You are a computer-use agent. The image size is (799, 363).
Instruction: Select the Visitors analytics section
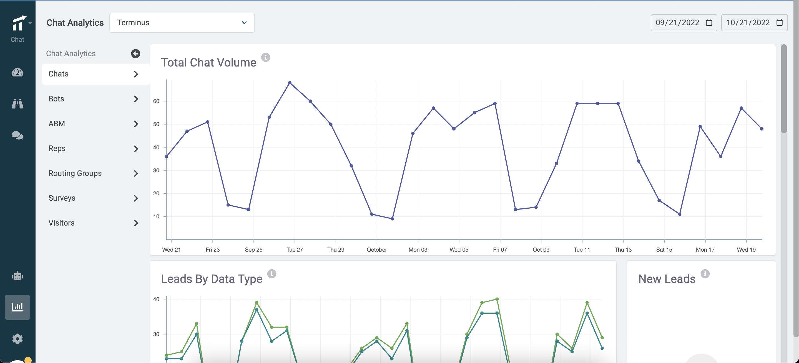[96, 223]
